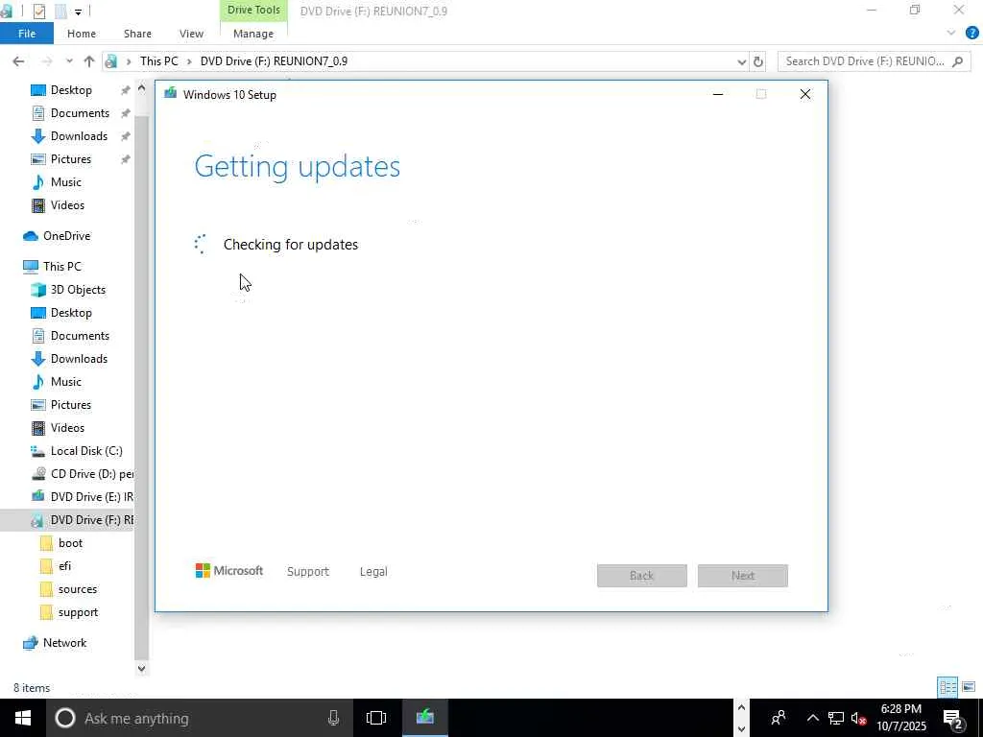Image resolution: width=983 pixels, height=737 pixels.
Task: Click DVD Drive (F:) REUNION7_0.9 breadcrumb
Action: coord(274,61)
